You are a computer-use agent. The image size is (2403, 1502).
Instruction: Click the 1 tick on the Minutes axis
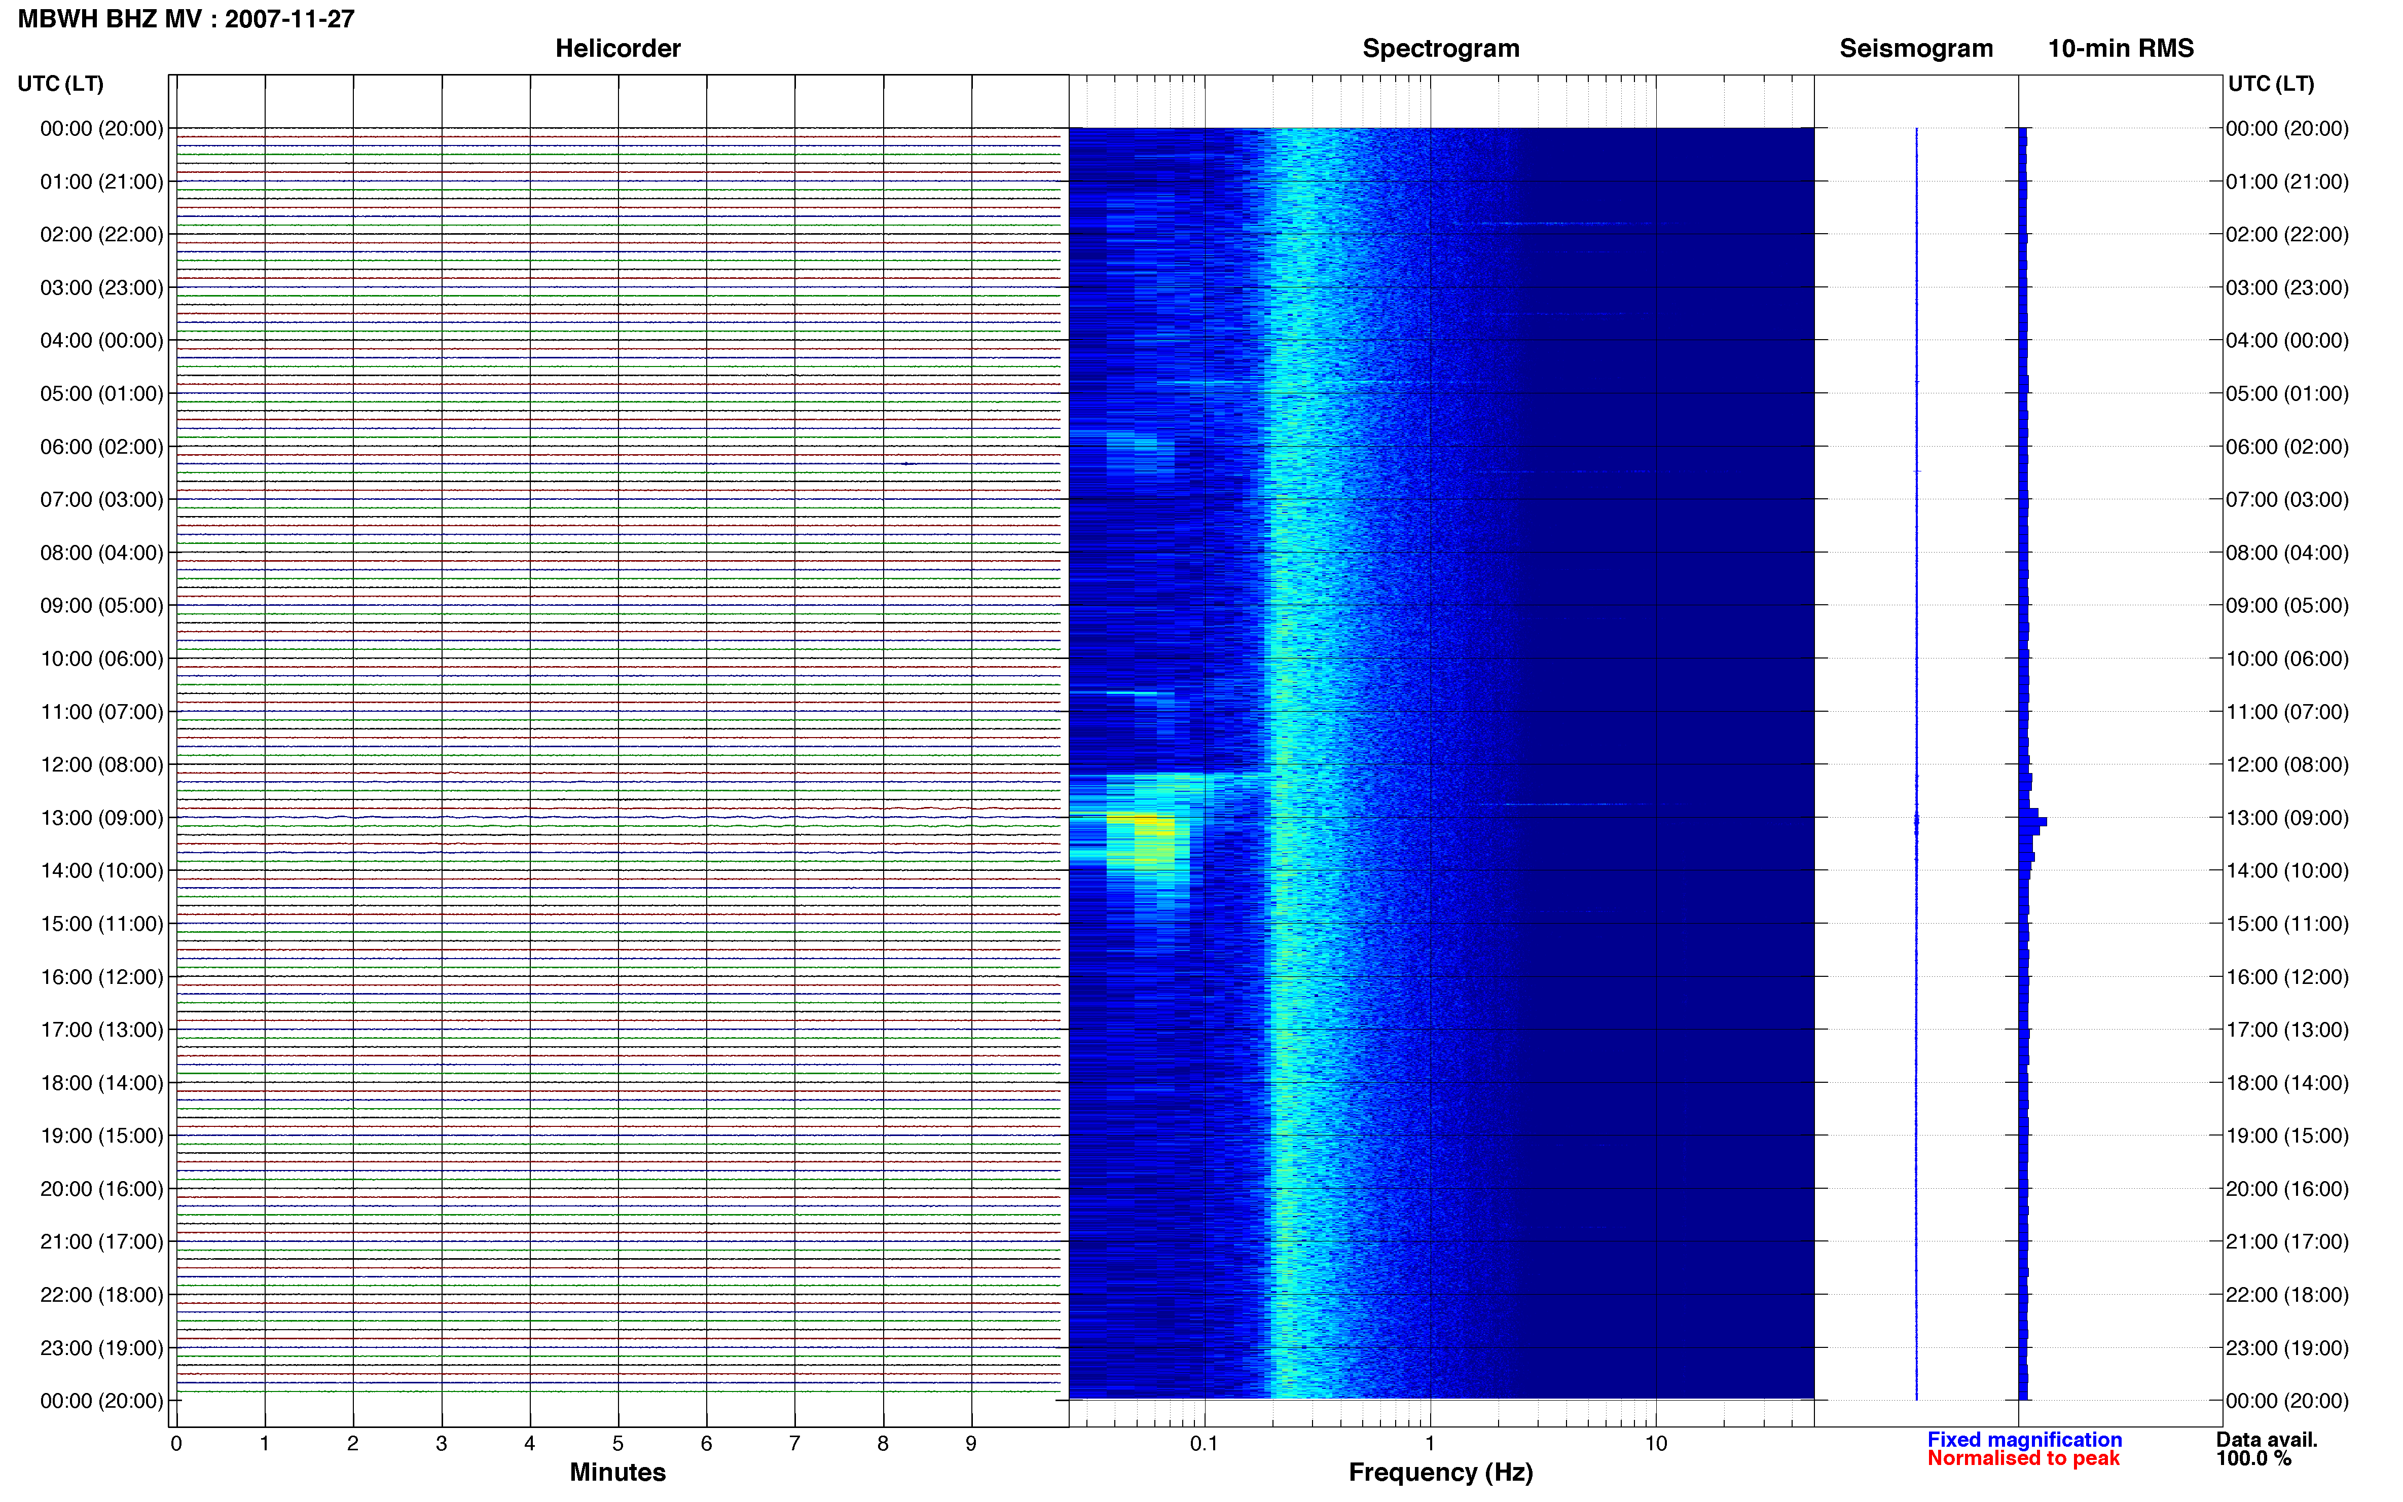[x=264, y=1443]
